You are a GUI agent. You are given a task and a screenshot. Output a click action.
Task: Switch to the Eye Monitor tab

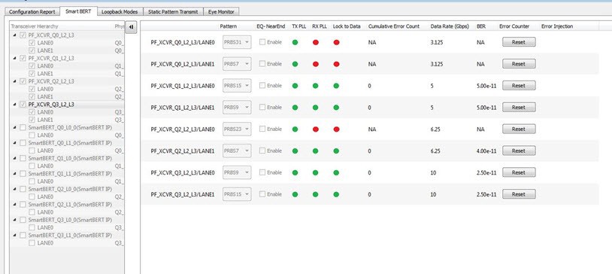pos(221,12)
